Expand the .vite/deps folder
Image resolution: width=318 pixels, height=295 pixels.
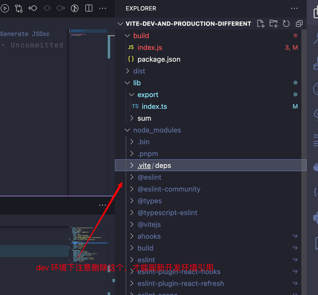tap(154, 165)
